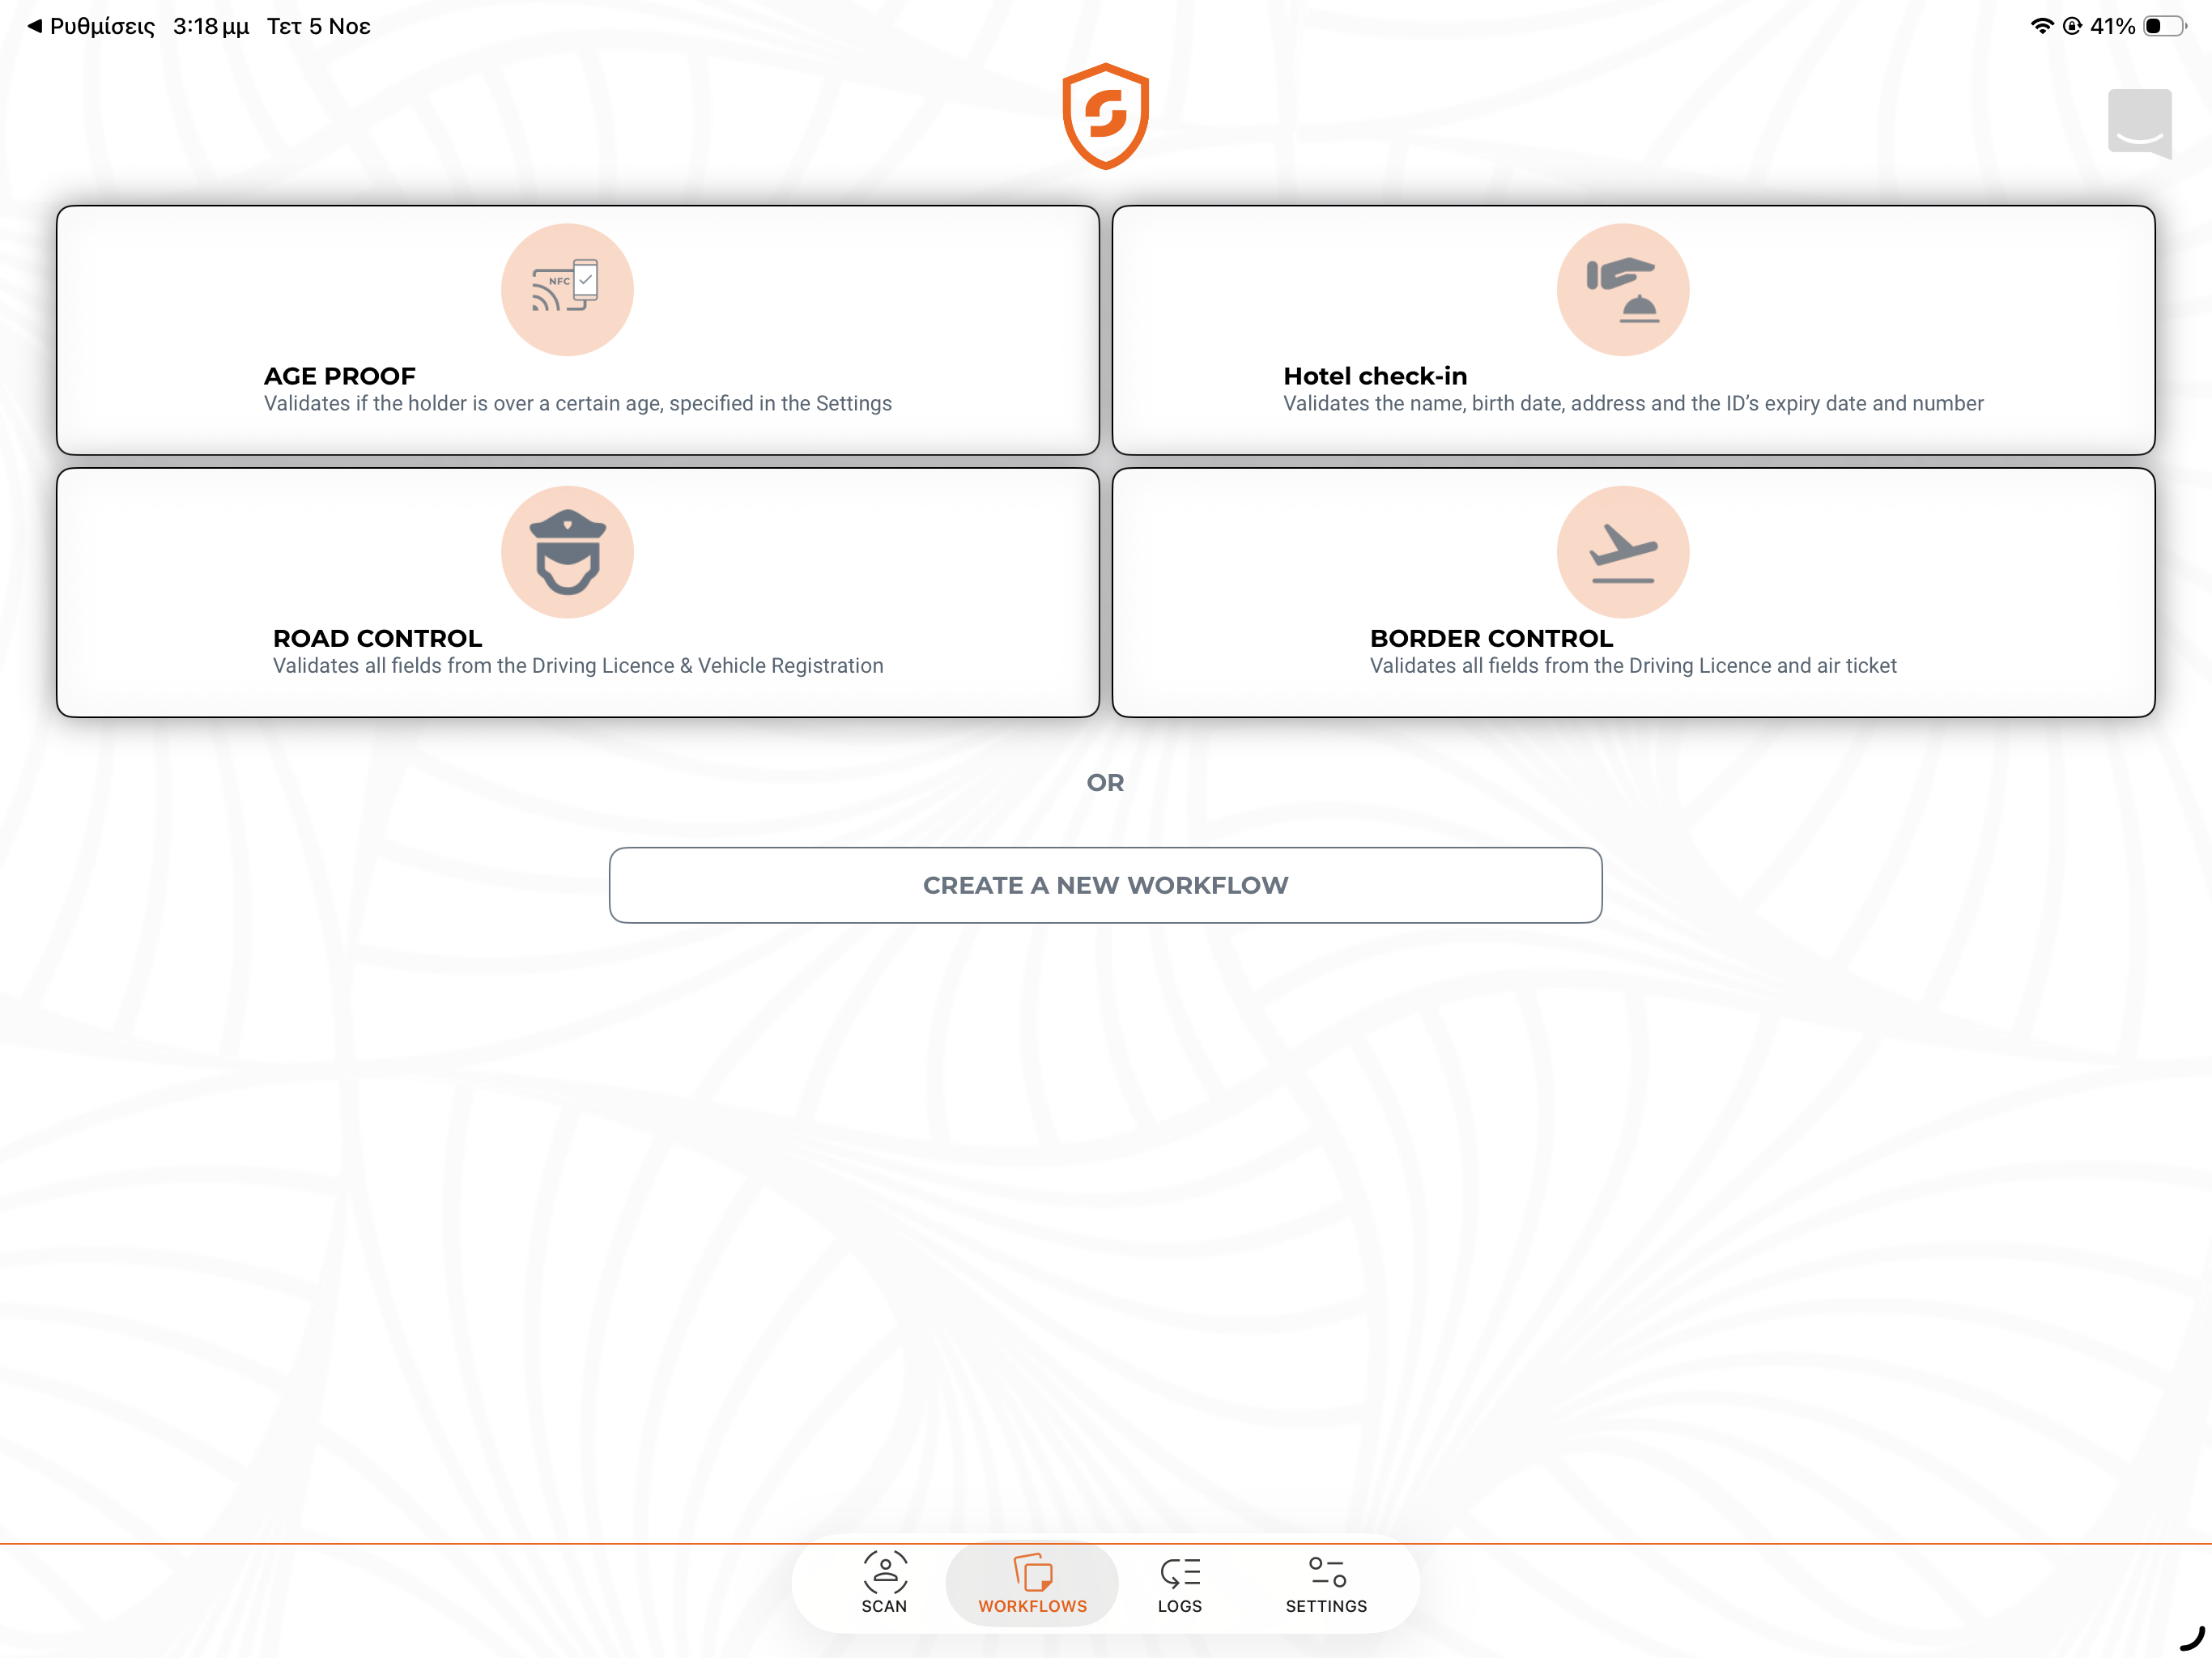This screenshot has height=1658, width=2212.
Task: Click the Age Proof description text
Action: [578, 403]
